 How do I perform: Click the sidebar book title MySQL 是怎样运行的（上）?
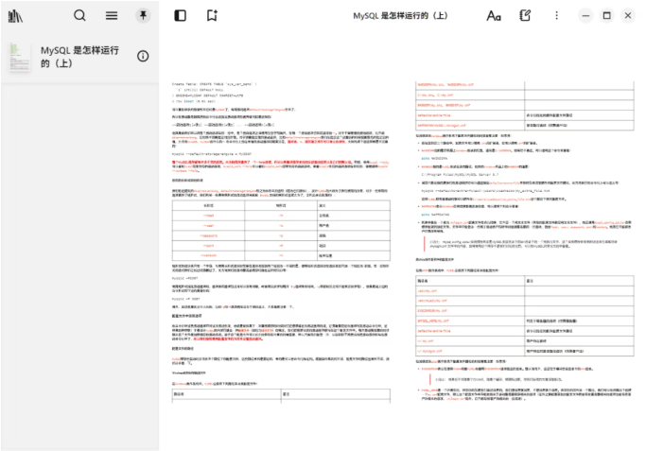click(79, 57)
